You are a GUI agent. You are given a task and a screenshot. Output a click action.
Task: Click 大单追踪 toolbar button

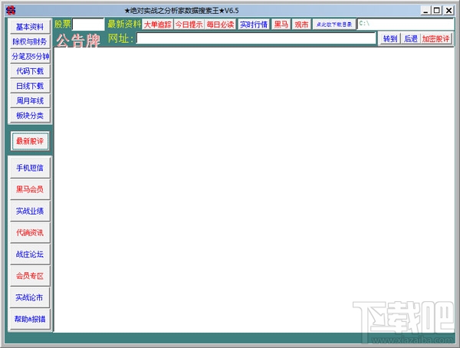tap(158, 25)
